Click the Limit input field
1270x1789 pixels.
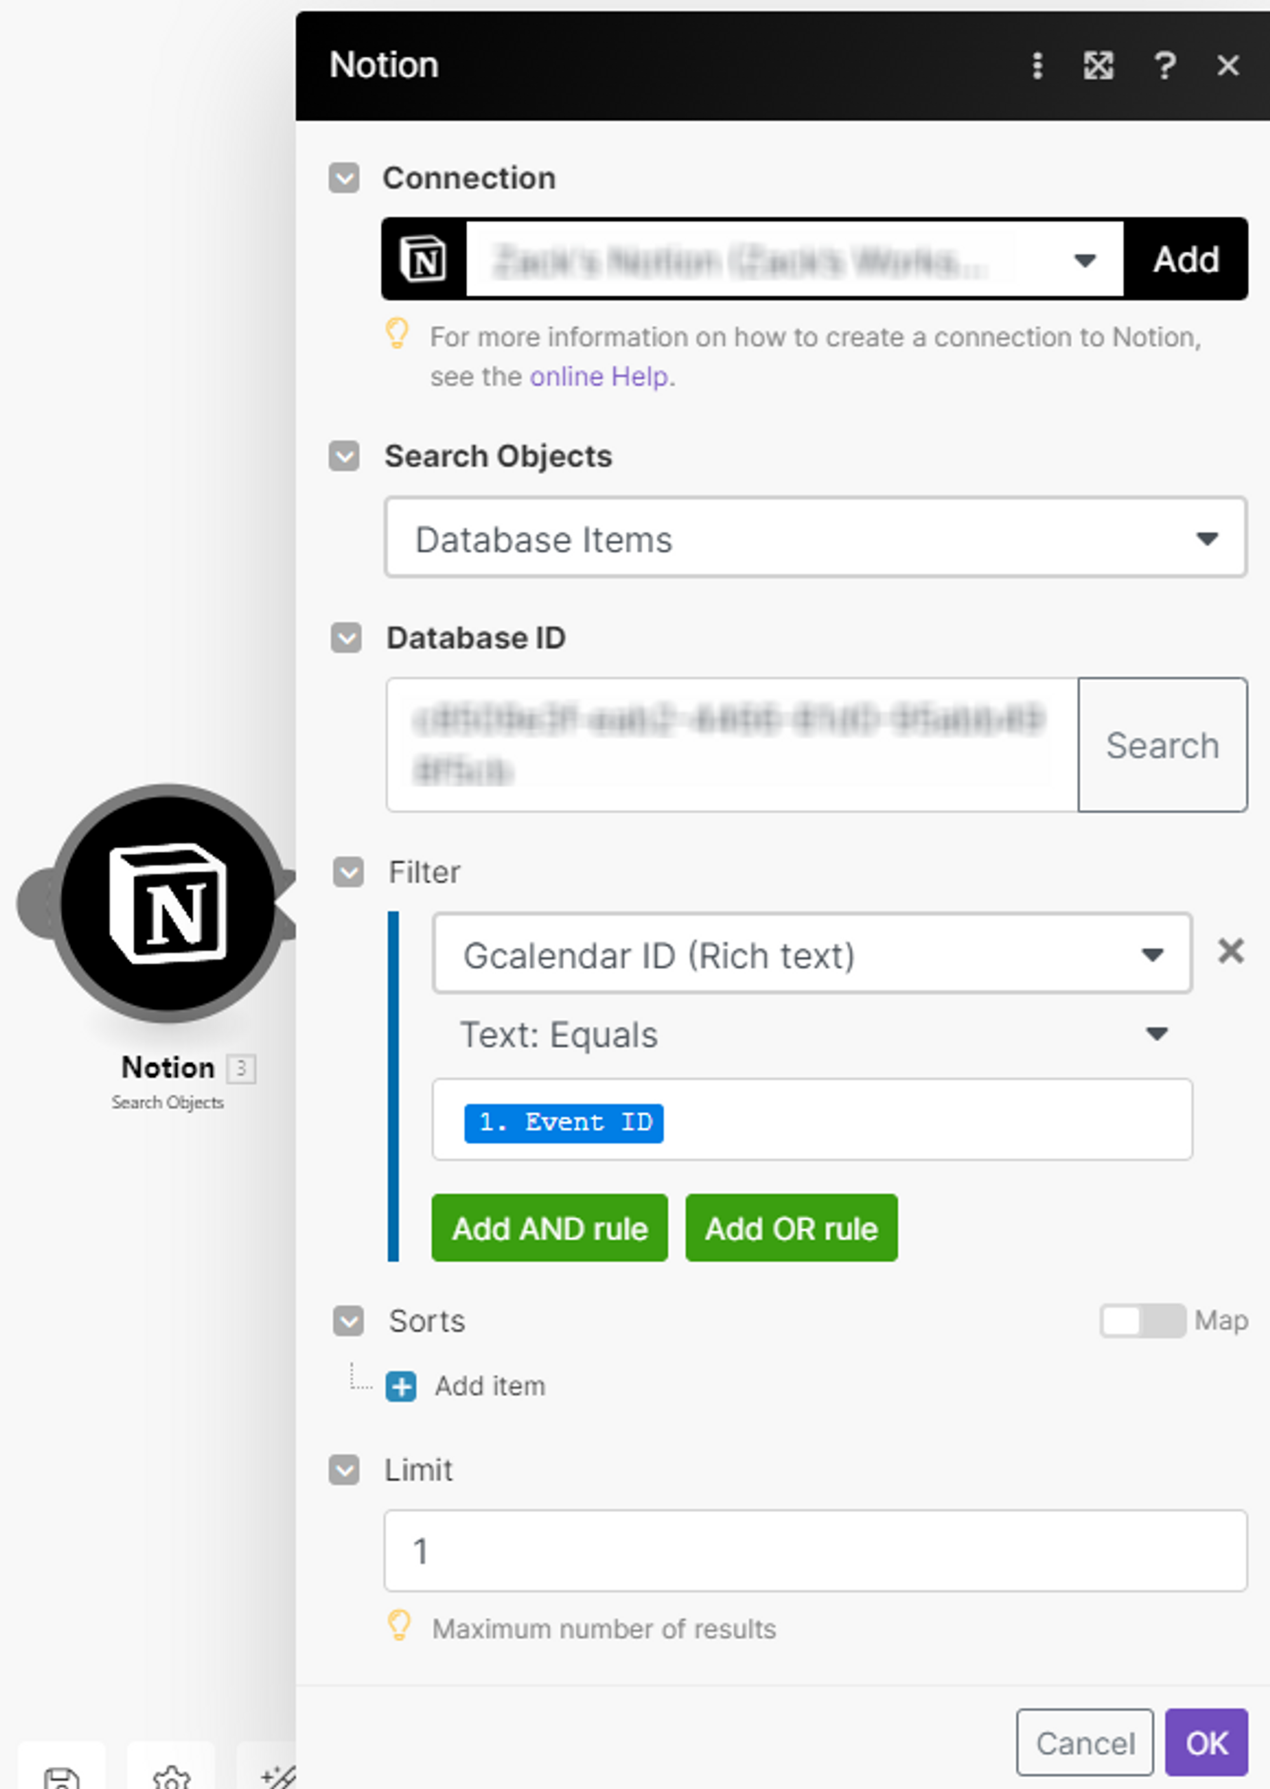(x=815, y=1550)
